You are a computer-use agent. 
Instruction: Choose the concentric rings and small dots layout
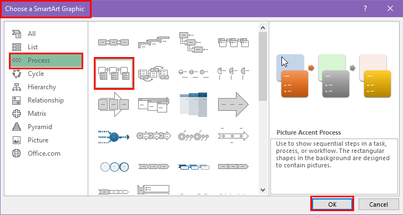point(193,136)
